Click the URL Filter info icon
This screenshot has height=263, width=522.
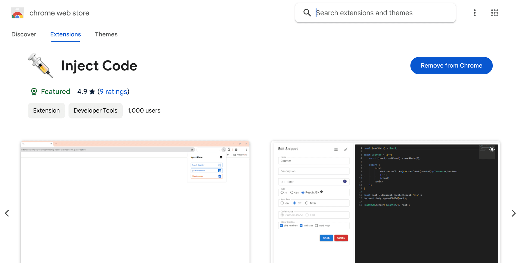[345, 181]
